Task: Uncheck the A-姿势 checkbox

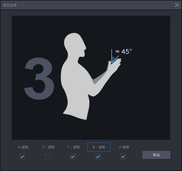Action: click(x=22, y=156)
